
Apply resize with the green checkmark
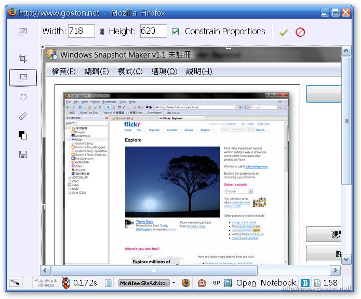point(284,32)
